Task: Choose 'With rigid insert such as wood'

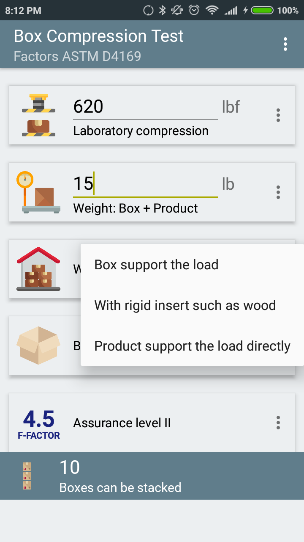Action: coord(185,305)
